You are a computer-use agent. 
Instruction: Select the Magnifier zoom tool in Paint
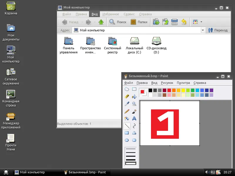click(x=134, y=104)
